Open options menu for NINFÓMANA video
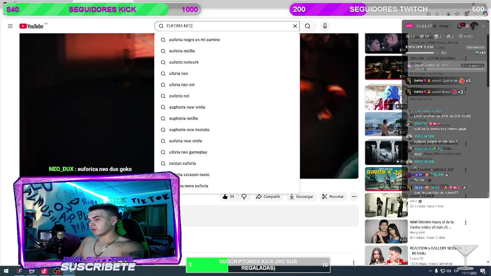The image size is (491, 276). pyautogui.click(x=466, y=223)
